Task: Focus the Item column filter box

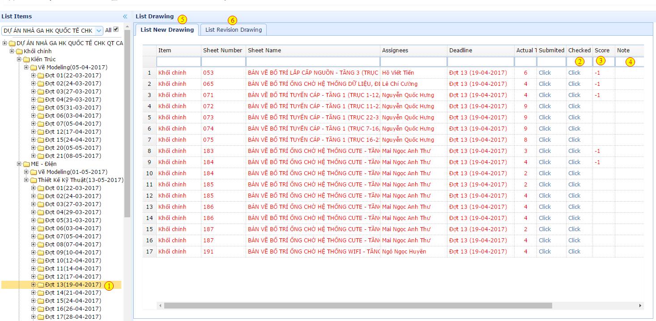Action: 179,62
